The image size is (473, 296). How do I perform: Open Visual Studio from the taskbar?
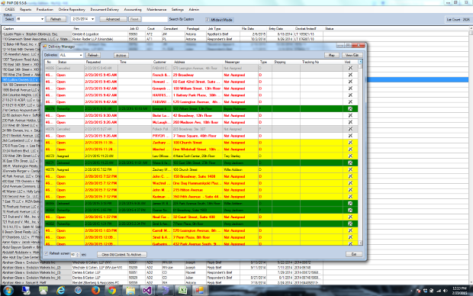[147, 290]
